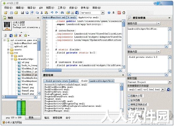Click the paste (clipboard) toolbar icon
The height and width of the screenshot is (126, 174).
pyautogui.click(x=46, y=13)
